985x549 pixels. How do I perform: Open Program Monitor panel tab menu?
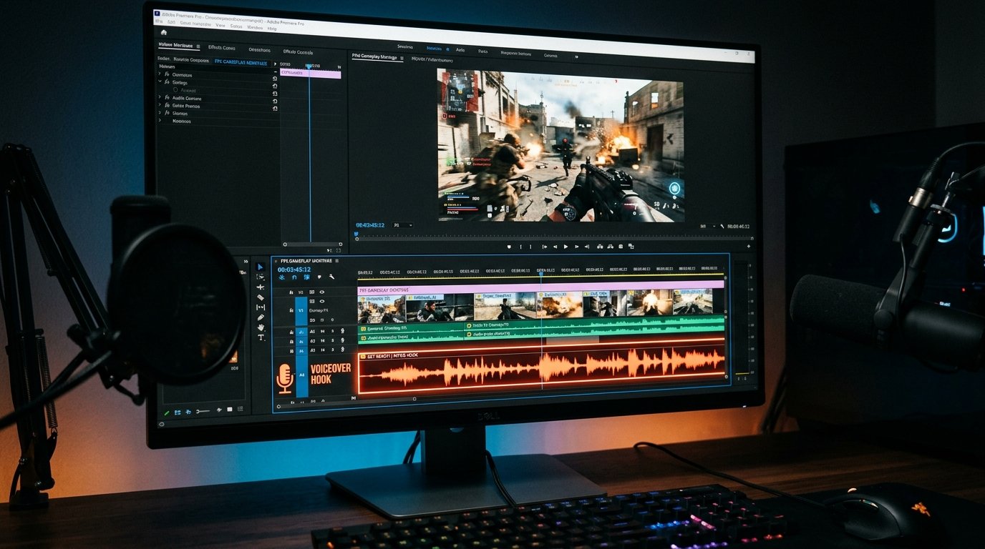click(x=402, y=58)
